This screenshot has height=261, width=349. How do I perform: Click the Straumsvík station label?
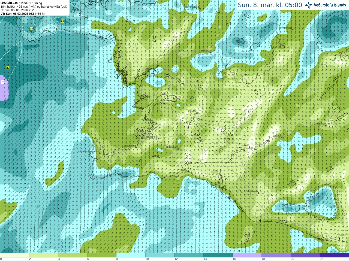[x=130, y=146]
